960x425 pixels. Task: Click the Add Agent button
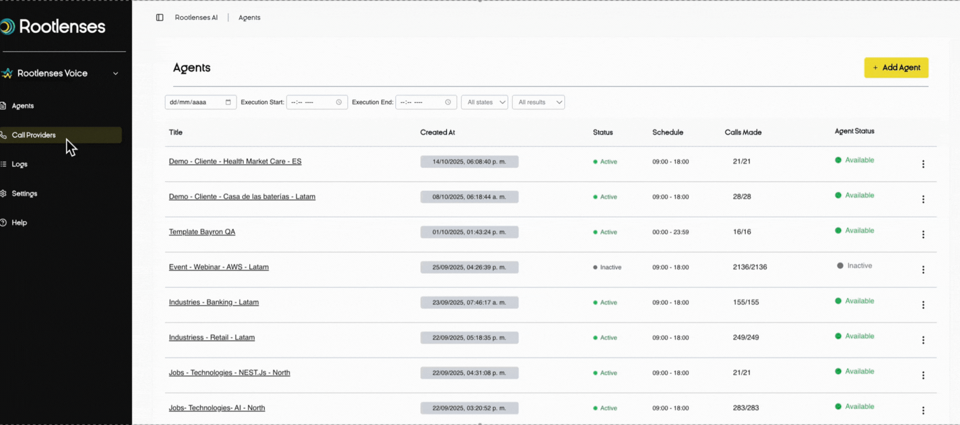[896, 67]
